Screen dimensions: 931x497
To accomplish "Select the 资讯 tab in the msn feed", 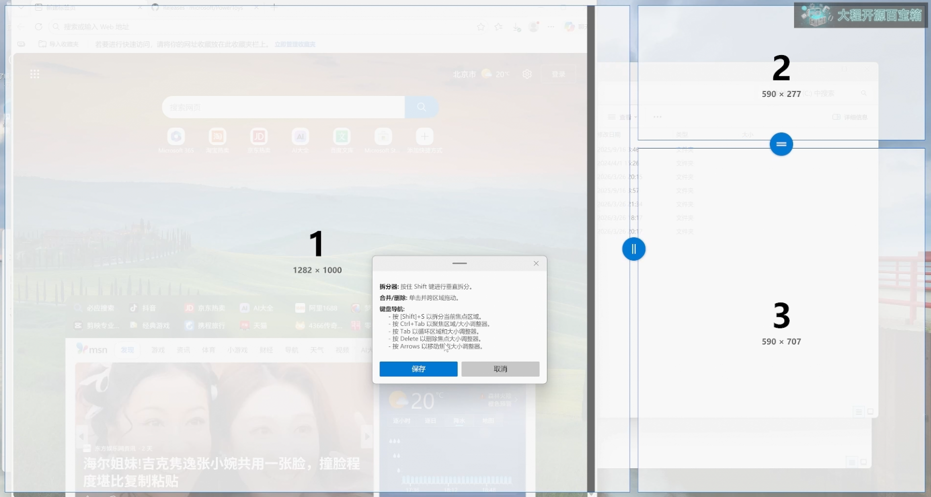I will 183,350.
